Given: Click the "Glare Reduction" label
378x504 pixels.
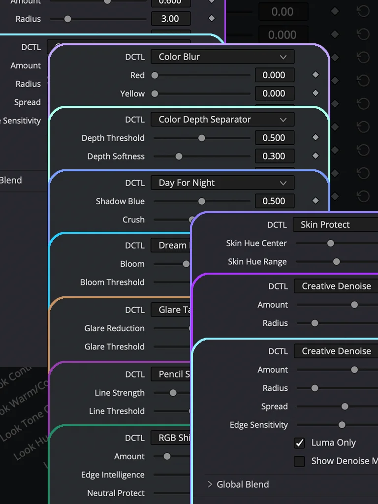Looking at the screenshot, I should click(x=114, y=328).
